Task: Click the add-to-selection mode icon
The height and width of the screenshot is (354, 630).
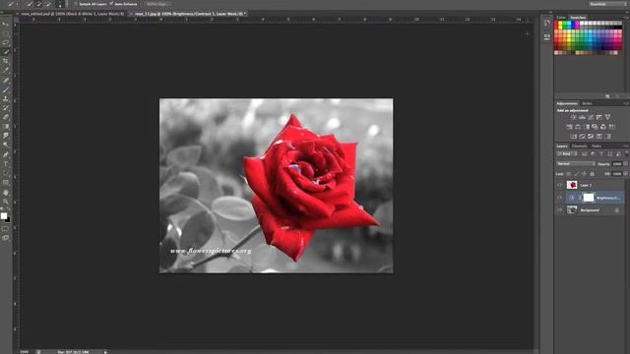Action: [x=39, y=4]
